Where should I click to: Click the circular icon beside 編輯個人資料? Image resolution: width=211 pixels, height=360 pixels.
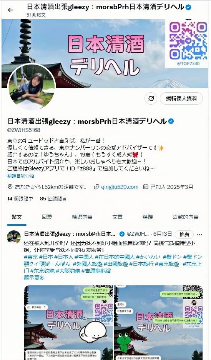click(151, 98)
